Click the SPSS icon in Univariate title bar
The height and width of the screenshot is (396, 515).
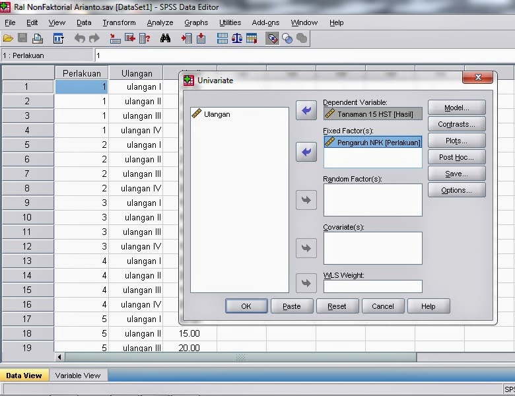(x=189, y=80)
